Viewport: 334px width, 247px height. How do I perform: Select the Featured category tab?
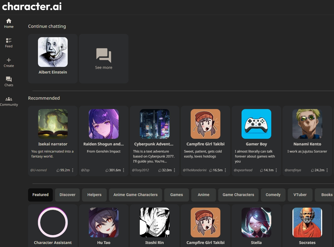40,195
